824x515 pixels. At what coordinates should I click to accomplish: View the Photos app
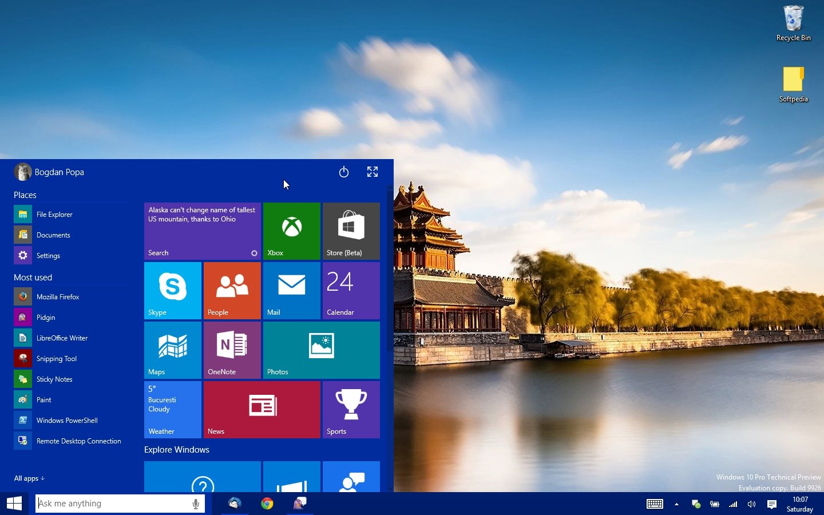[320, 350]
